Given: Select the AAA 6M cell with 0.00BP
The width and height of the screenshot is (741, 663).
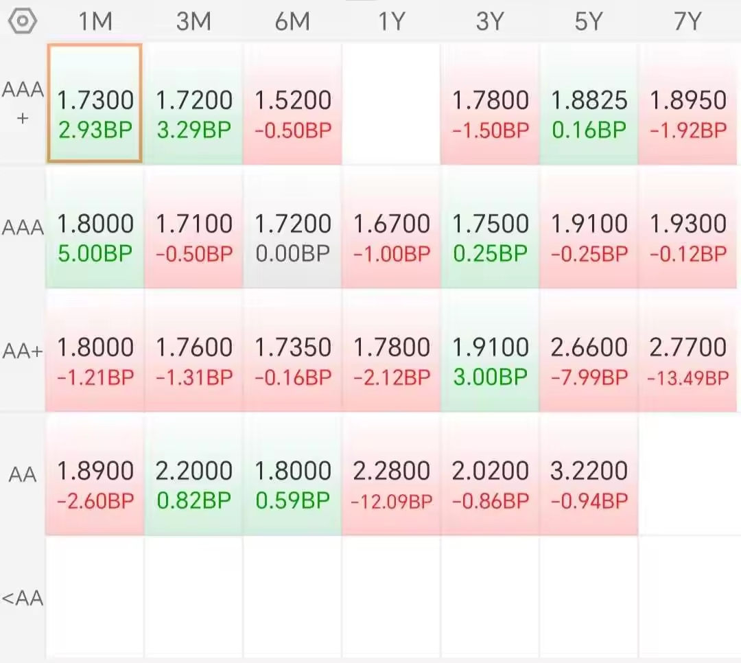Looking at the screenshot, I should tap(292, 227).
